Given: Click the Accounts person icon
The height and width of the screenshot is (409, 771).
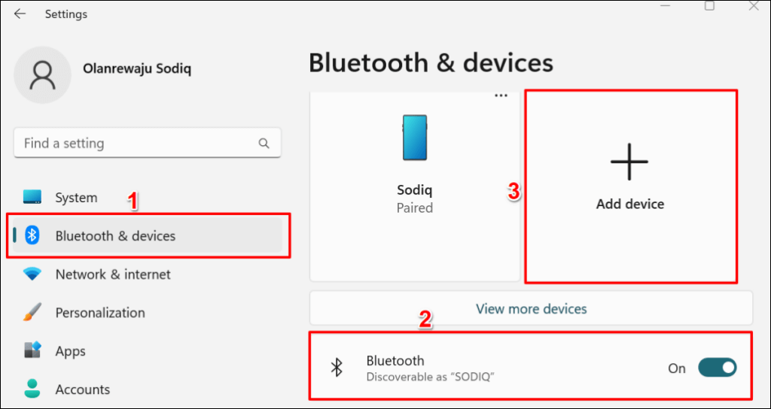Looking at the screenshot, I should 32,389.
